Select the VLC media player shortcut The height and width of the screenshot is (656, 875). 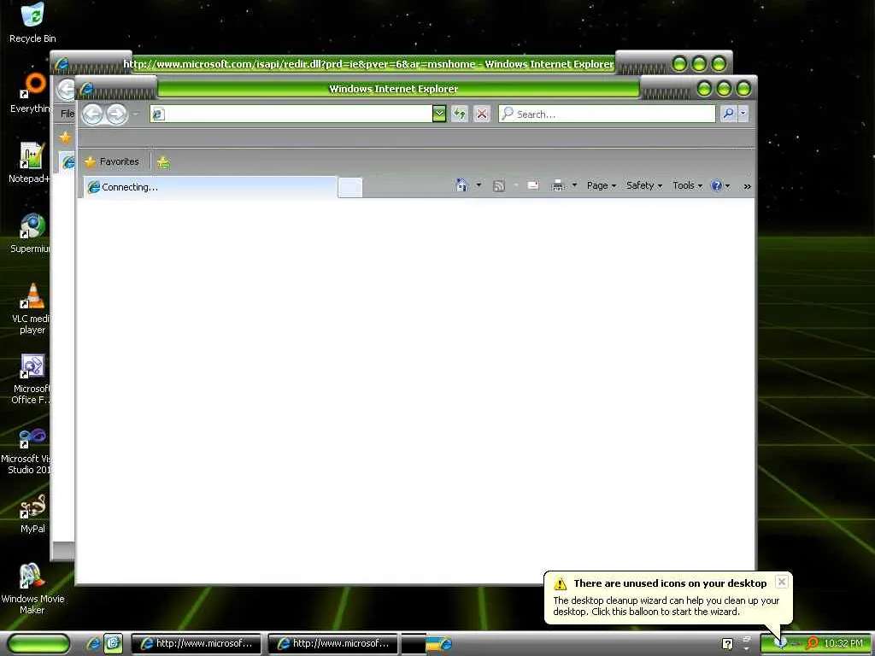(x=32, y=308)
